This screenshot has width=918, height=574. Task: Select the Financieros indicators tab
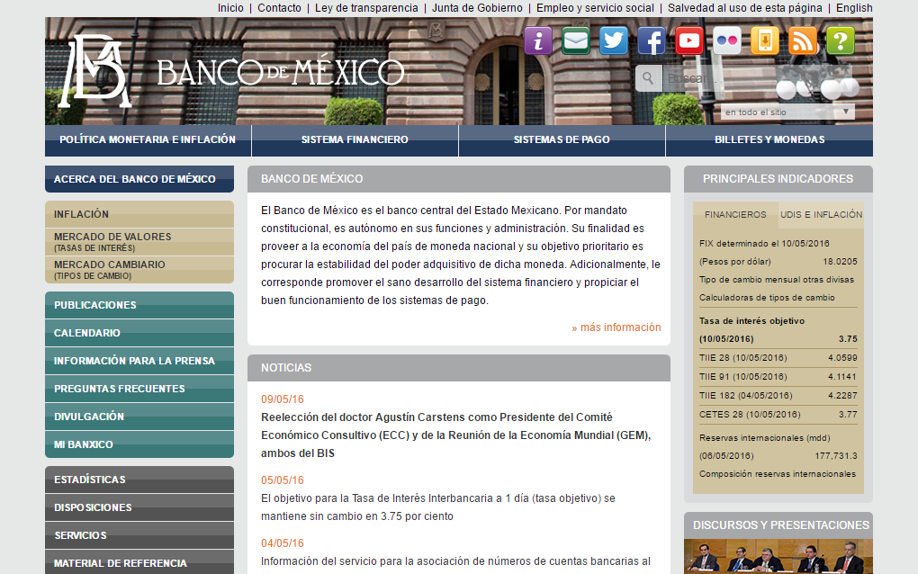(735, 215)
